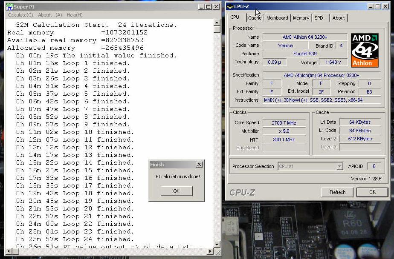Click the Technology value '0.09 µ'
394x259 pixels.
tap(275, 62)
